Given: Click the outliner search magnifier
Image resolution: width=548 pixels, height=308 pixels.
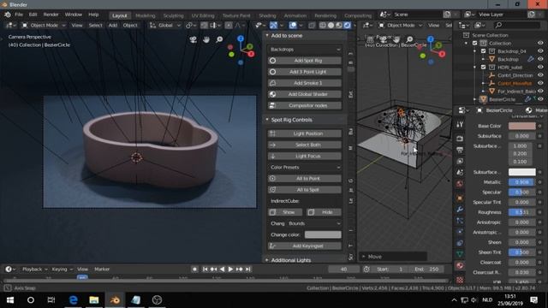Looking at the screenshot, I should pyautogui.click(x=498, y=25).
